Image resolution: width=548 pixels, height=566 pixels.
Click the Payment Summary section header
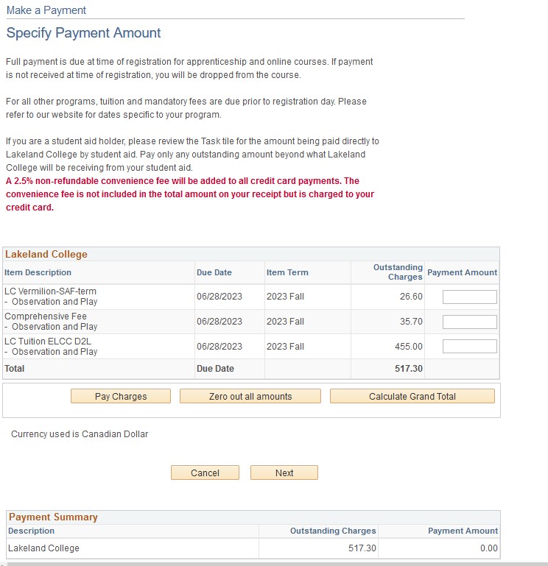tap(53, 517)
